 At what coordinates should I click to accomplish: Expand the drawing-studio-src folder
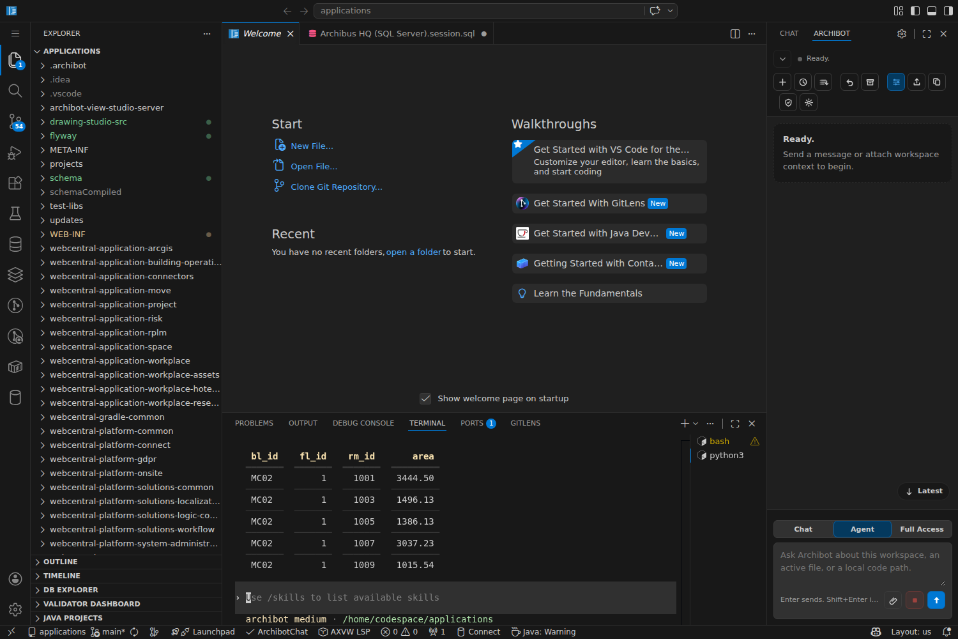coord(126,122)
